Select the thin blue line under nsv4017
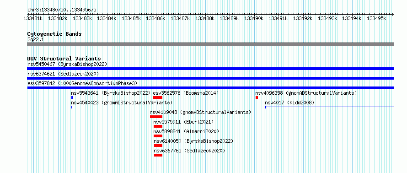The image size is (407, 173). pyautogui.click(x=330, y=107)
